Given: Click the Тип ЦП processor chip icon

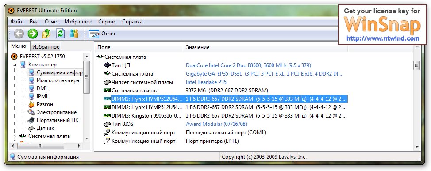Looking at the screenshot, I should 107,65.
